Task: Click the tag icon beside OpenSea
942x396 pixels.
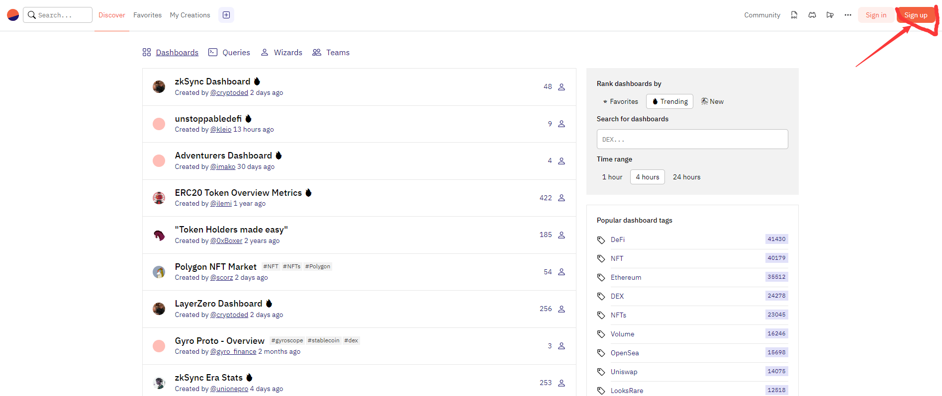Action: pos(601,353)
